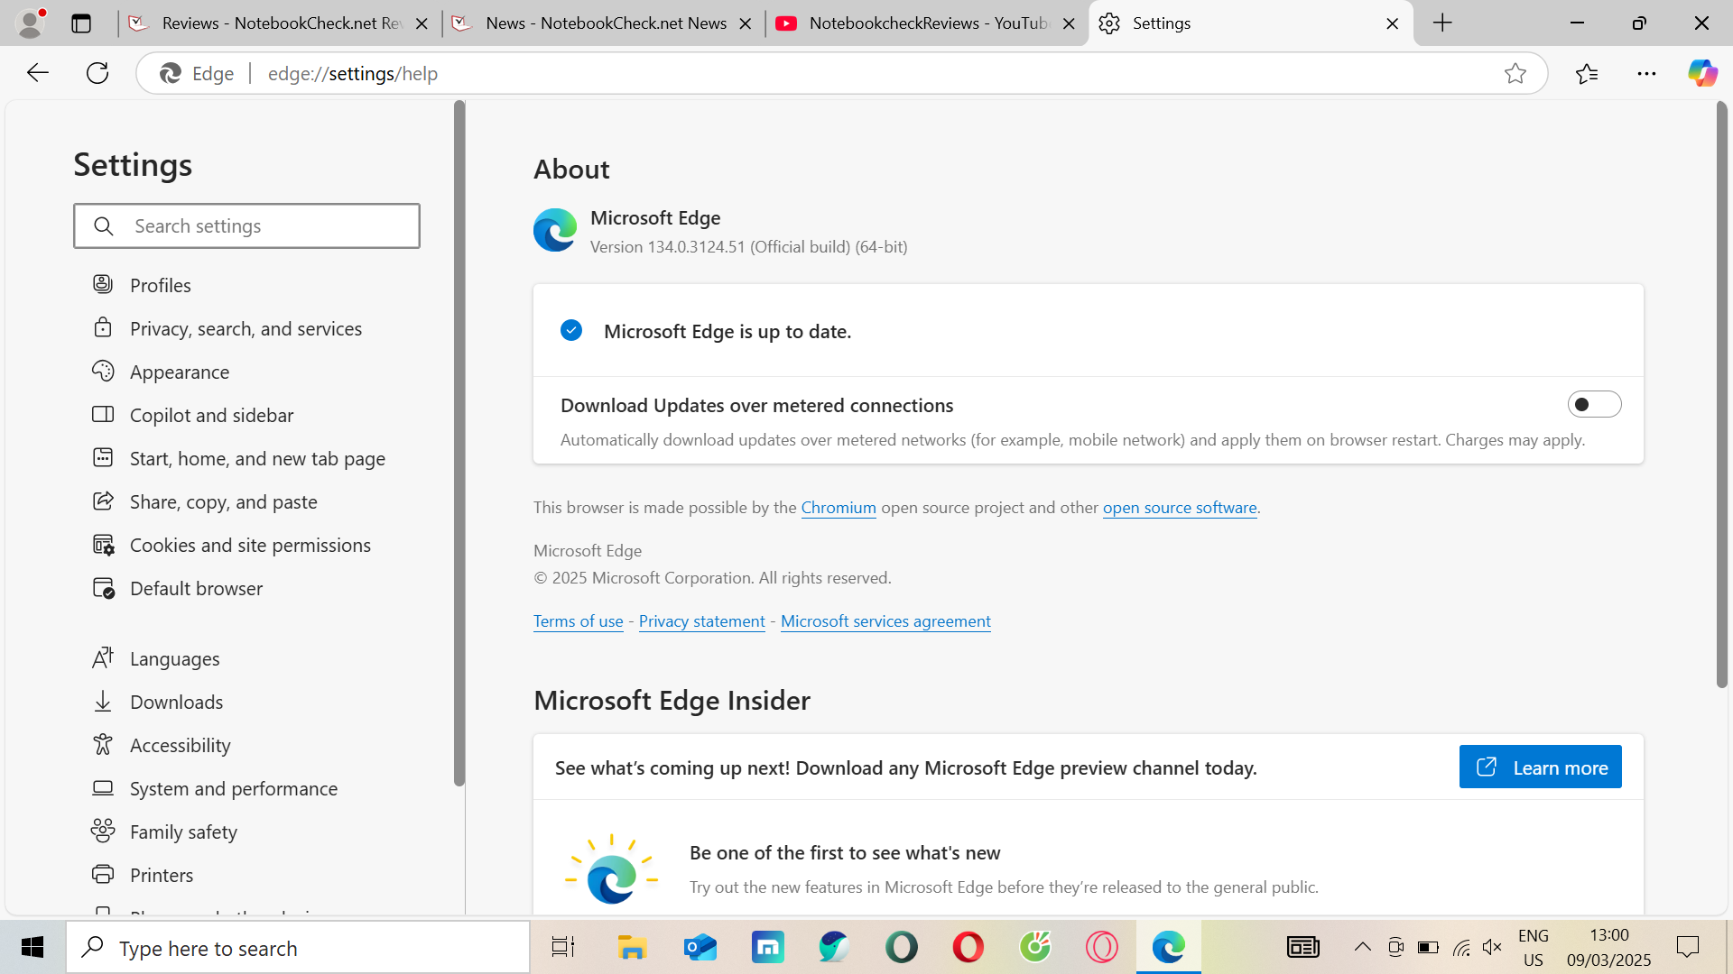Click the settings sidebar scrollbar

(x=459, y=443)
